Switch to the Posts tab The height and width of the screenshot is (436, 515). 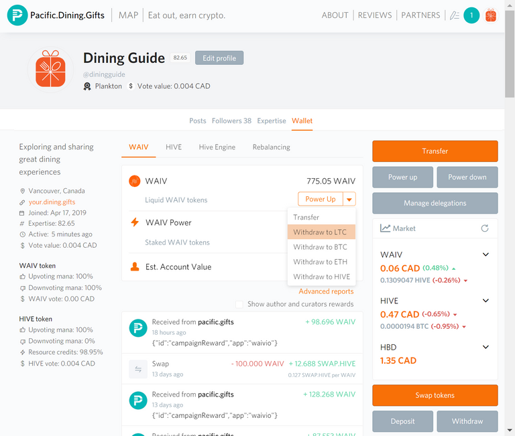pos(198,121)
